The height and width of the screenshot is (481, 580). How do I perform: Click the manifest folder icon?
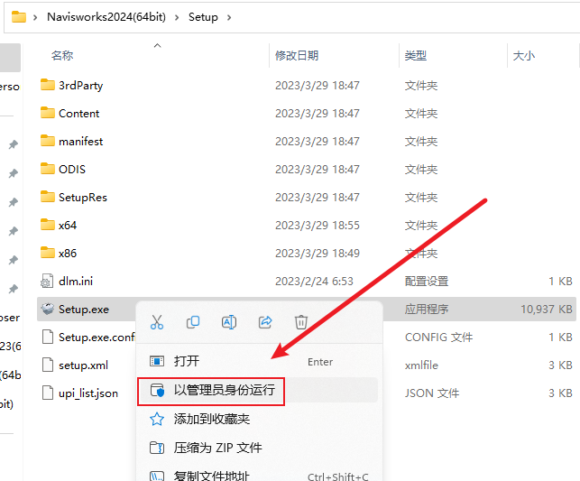pos(47,141)
